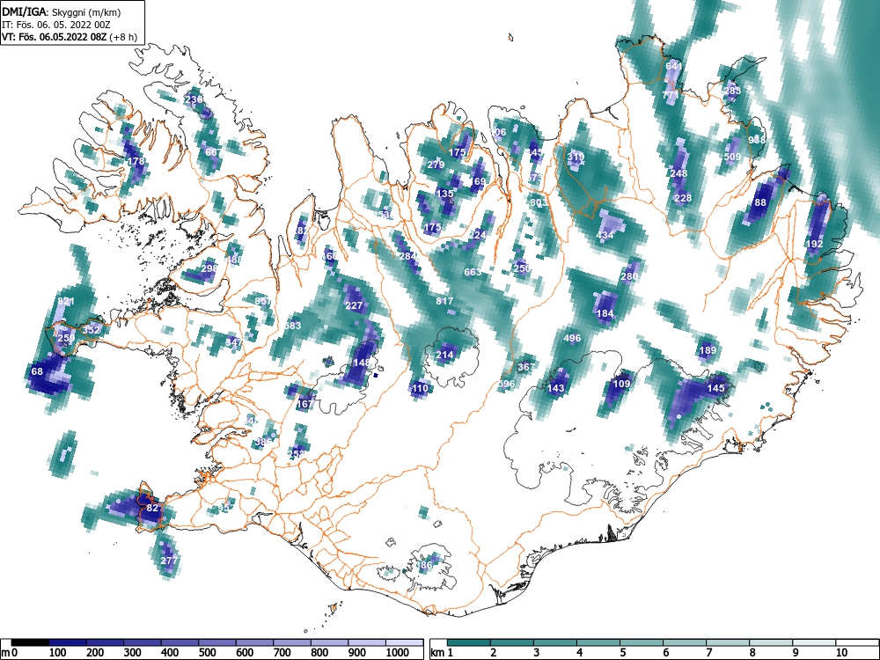The image size is (880, 660).
Task: Click the visibility value 298 on the map
Action: pos(209,268)
